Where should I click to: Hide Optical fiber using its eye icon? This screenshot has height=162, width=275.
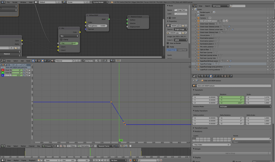267,50
